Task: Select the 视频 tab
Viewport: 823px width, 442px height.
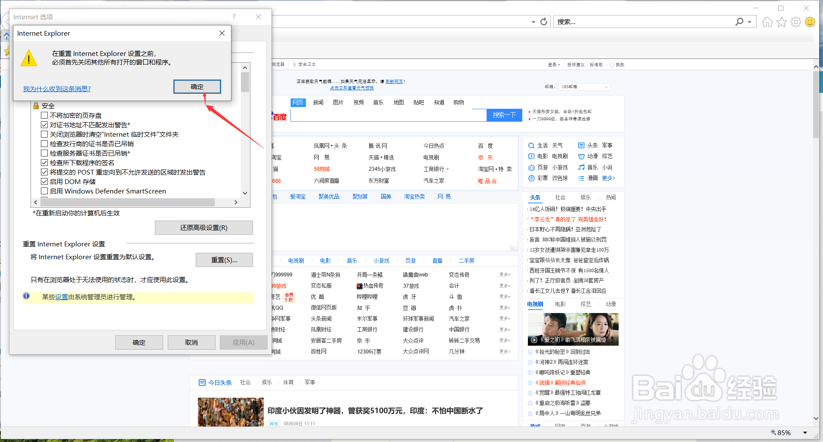Action: point(358,102)
